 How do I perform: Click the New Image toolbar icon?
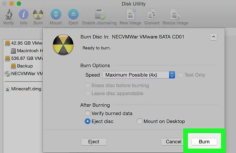click(131, 14)
